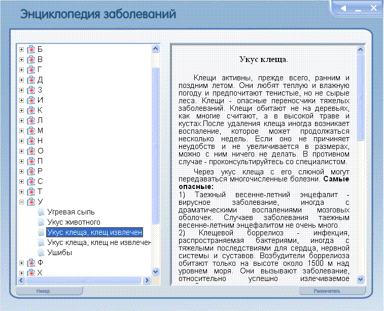Click the page icon next to Ушибы
This screenshot has height=311, width=384.
pos(41,253)
